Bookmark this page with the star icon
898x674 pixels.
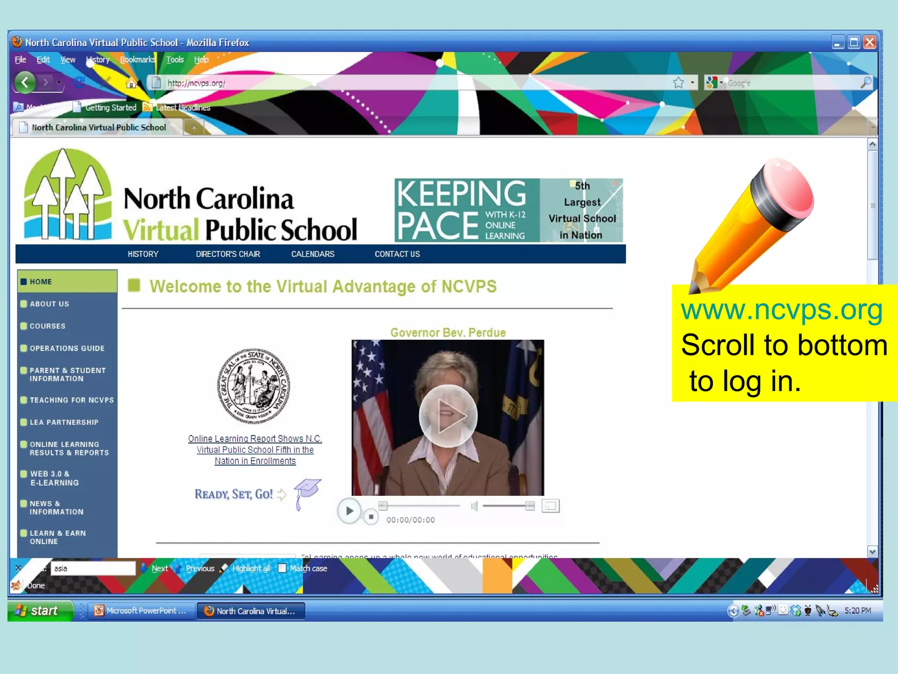[678, 82]
